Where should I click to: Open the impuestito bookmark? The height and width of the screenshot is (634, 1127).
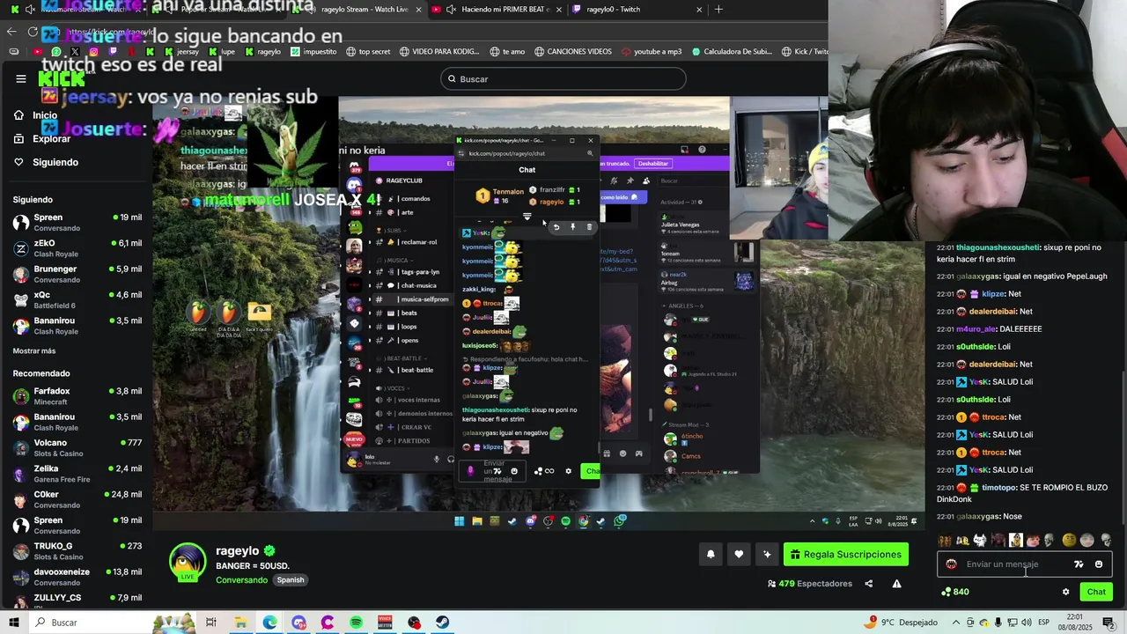tap(313, 52)
